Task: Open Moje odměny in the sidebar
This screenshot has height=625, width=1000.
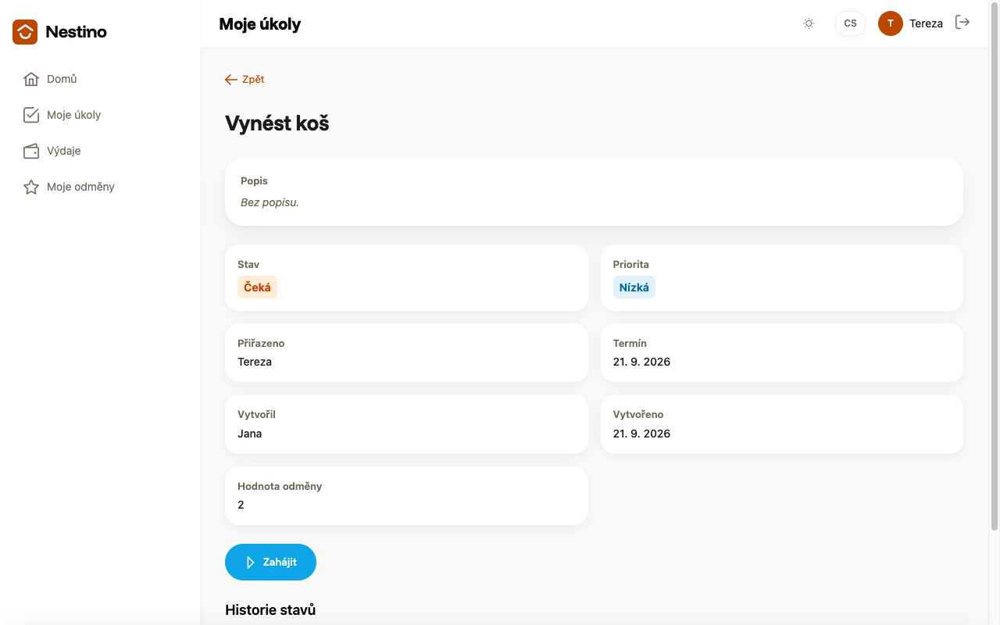Action: (x=100, y=187)
